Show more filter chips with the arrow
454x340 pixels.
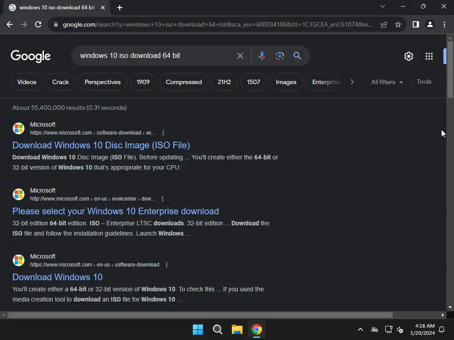click(x=352, y=82)
